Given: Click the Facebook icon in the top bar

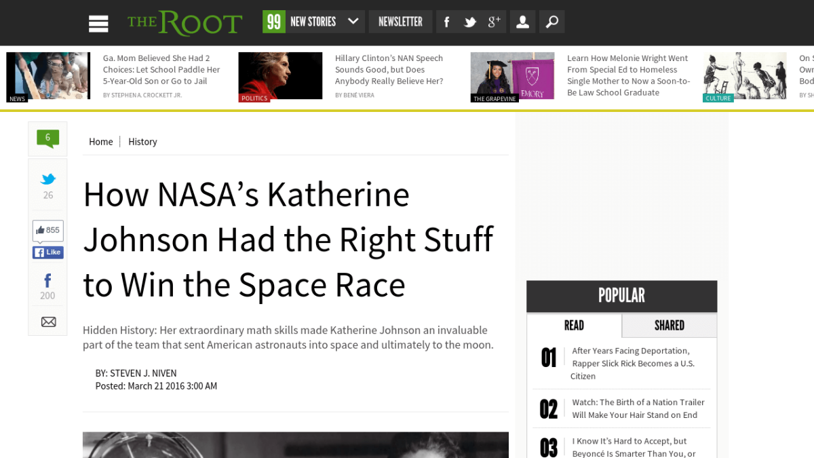Looking at the screenshot, I should [x=446, y=21].
